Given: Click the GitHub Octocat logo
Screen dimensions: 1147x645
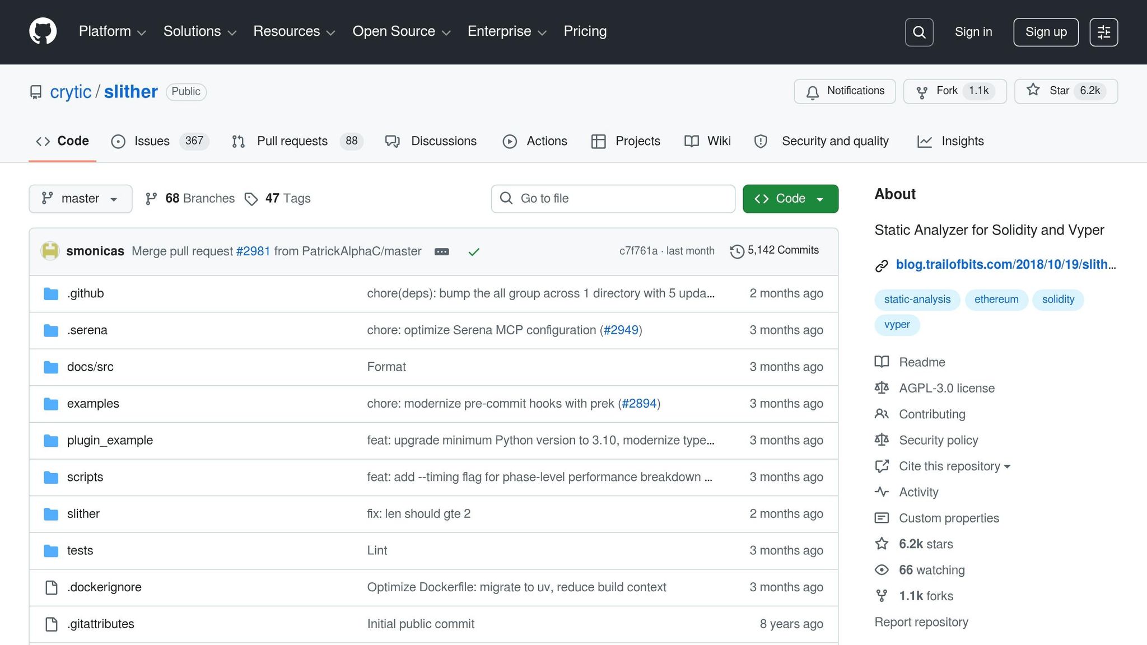Looking at the screenshot, I should [43, 31].
